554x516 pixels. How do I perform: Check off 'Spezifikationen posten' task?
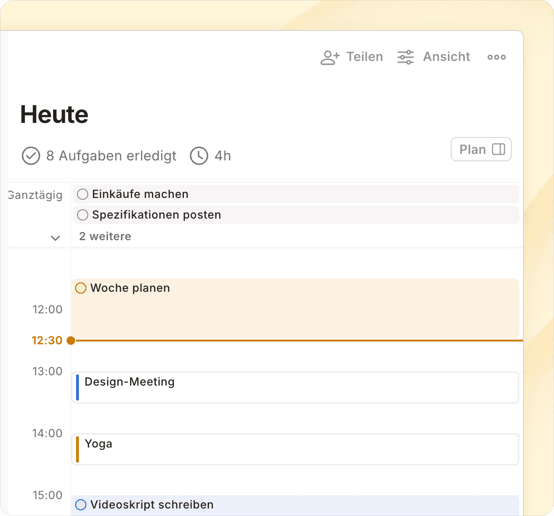click(x=83, y=215)
